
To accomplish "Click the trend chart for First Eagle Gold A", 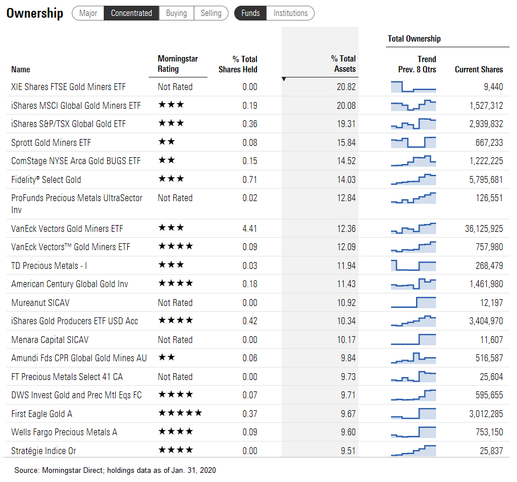I will (x=413, y=414).
